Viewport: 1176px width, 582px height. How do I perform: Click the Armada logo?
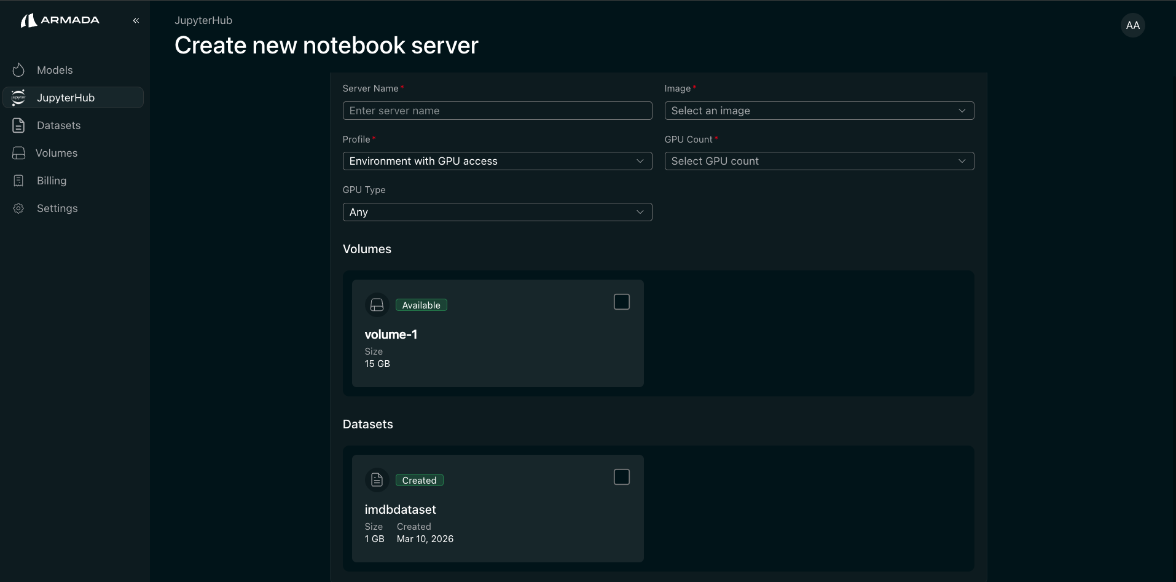[x=60, y=20]
